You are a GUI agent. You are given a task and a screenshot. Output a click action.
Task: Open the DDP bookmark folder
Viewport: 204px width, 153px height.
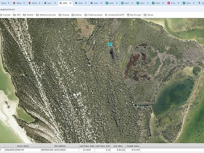coord(17,15)
